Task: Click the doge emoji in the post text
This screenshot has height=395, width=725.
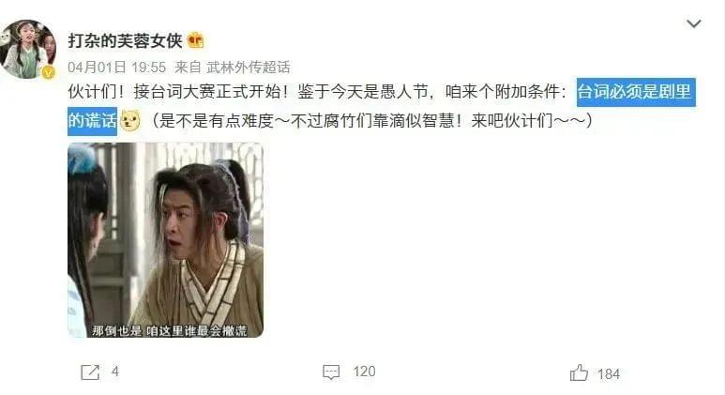Action: (x=130, y=121)
